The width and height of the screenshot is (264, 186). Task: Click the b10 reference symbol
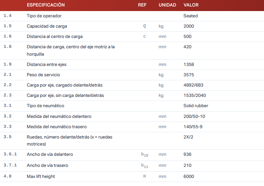pos(145,155)
